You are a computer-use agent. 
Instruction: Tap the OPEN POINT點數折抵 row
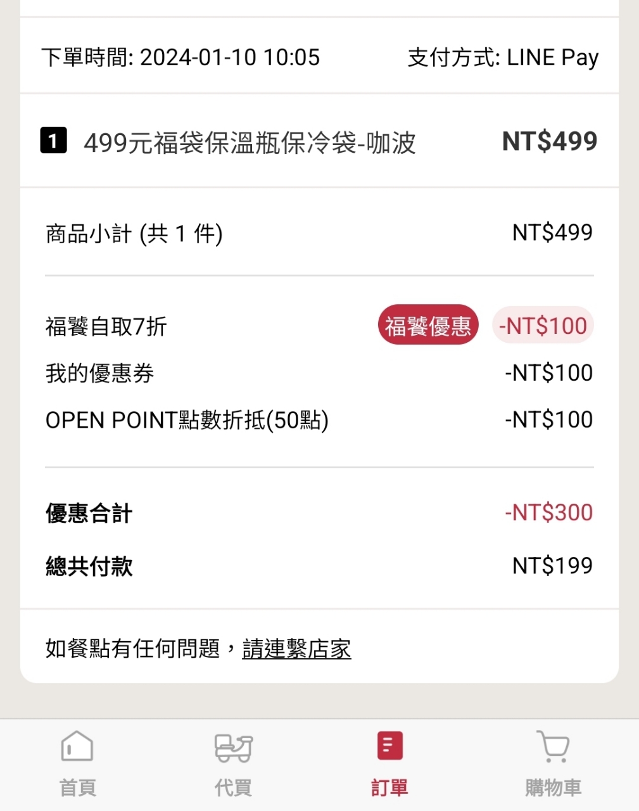187,420
